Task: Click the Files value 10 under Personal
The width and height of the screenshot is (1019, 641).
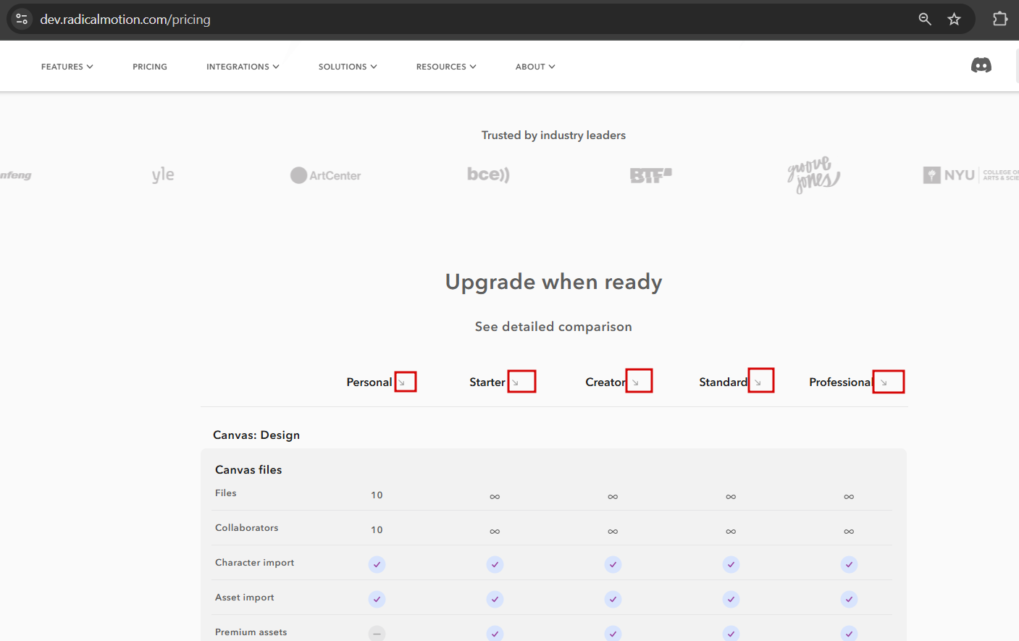Action: coord(377,495)
